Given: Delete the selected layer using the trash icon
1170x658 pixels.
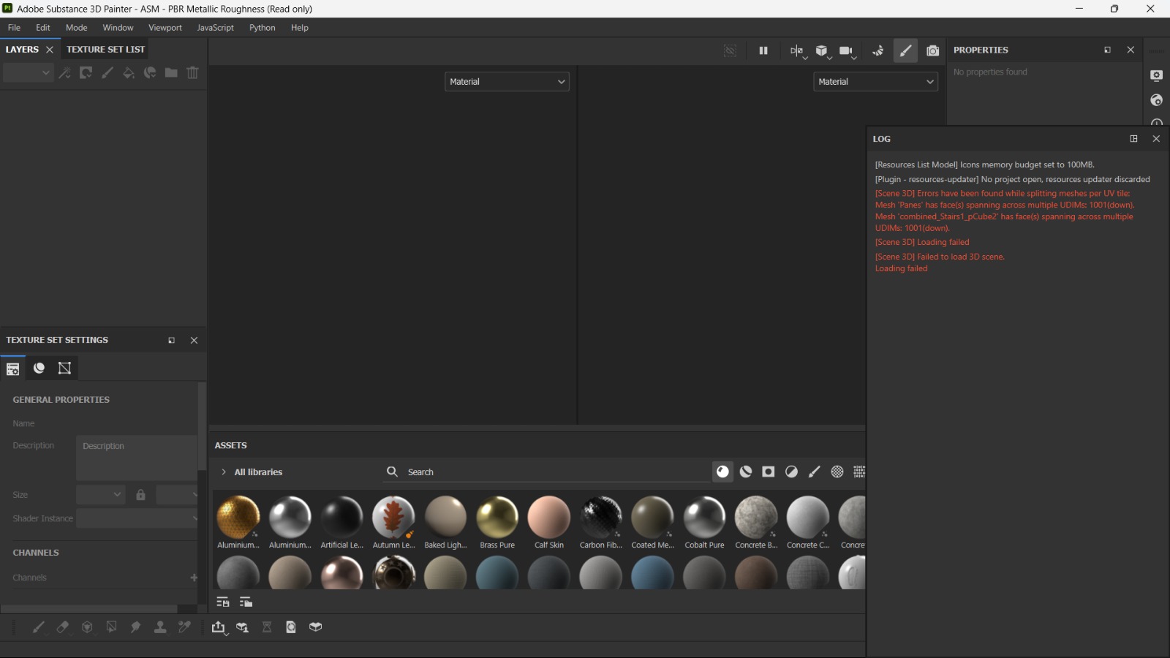Looking at the screenshot, I should click(192, 72).
